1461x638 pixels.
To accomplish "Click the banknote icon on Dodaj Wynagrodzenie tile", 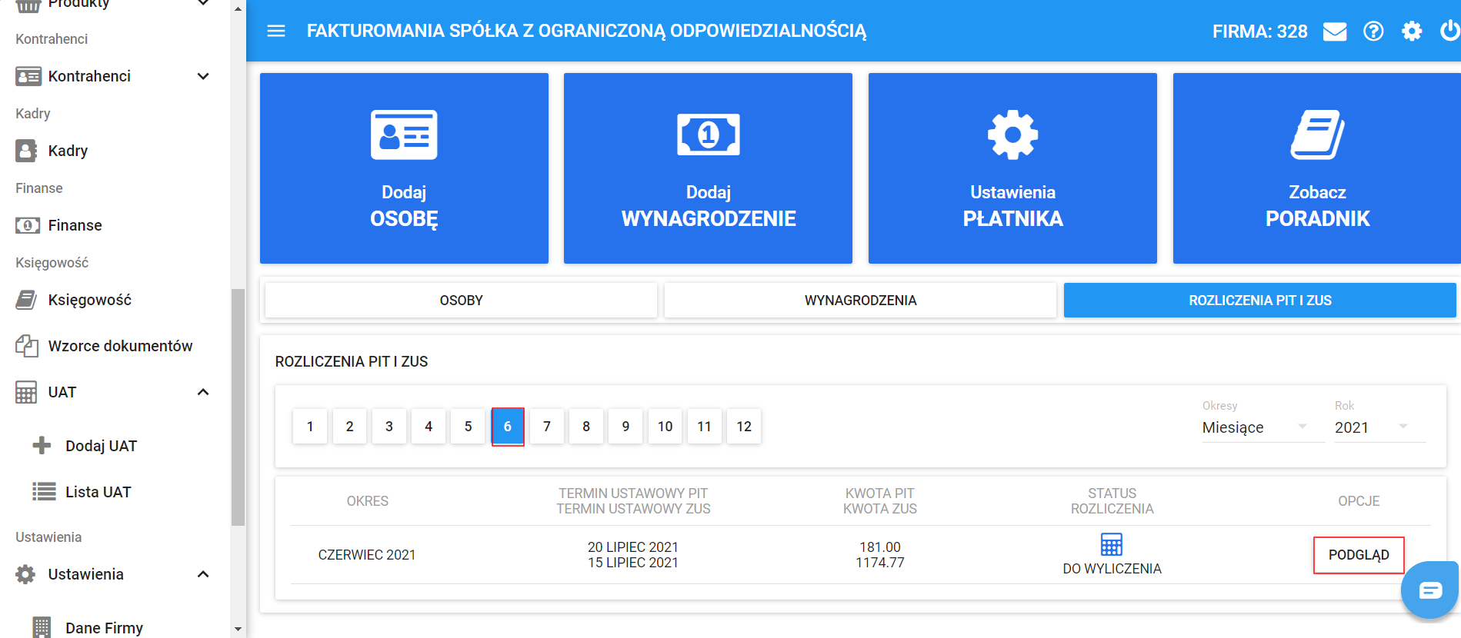I will pos(709,135).
